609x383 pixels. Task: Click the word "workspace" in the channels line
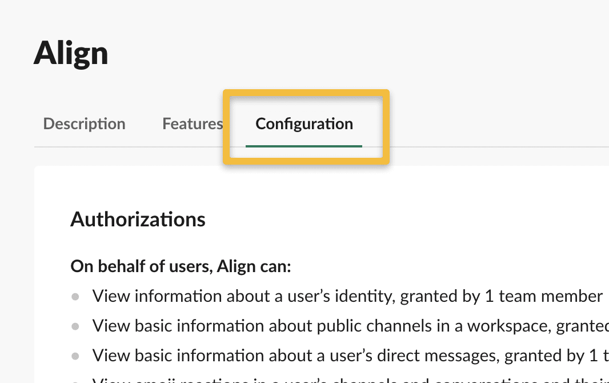(504, 326)
